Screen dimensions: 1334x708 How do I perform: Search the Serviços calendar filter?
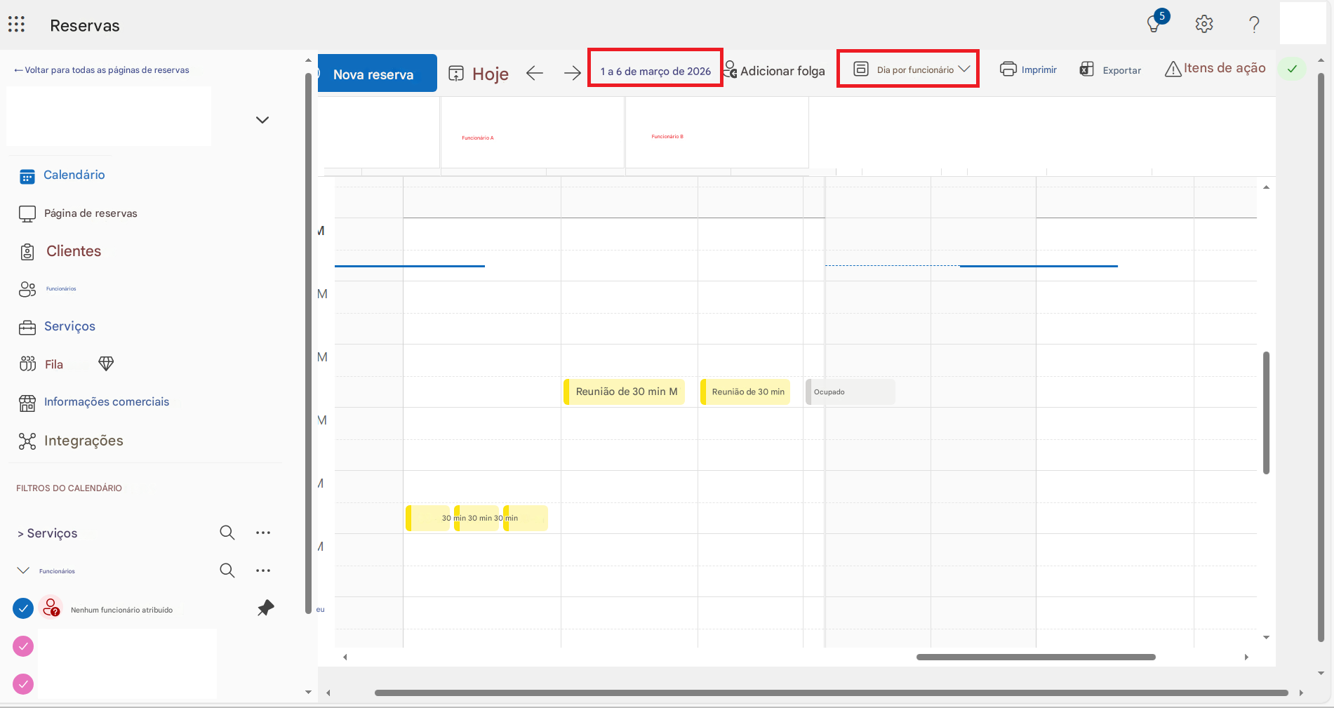[x=227, y=533]
